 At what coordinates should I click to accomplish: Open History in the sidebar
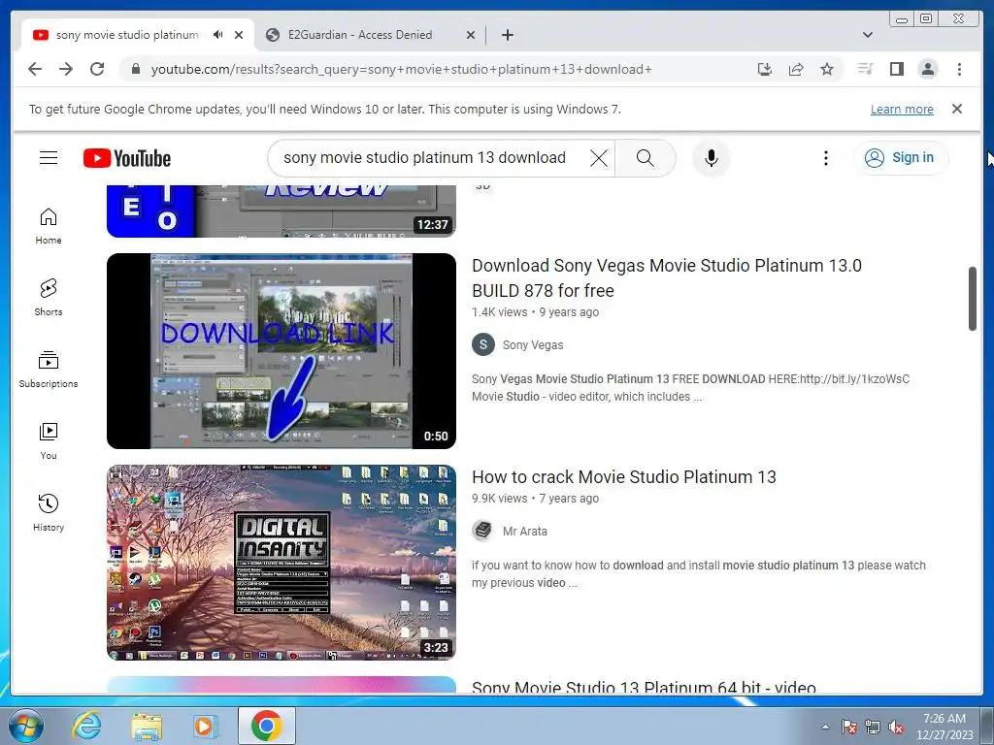(49, 513)
